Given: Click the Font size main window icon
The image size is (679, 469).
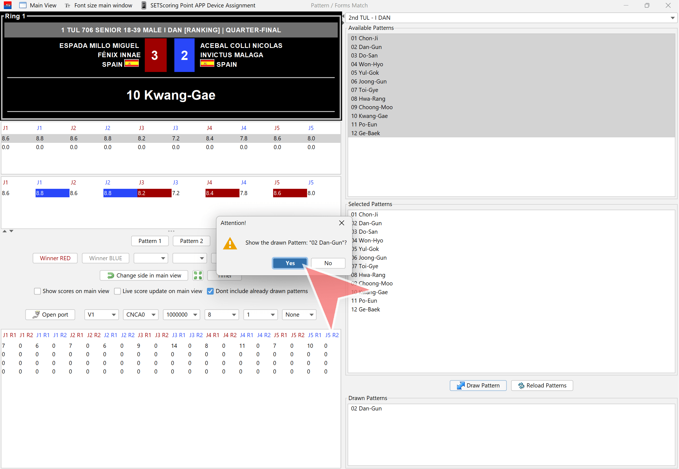Looking at the screenshot, I should (68, 5).
